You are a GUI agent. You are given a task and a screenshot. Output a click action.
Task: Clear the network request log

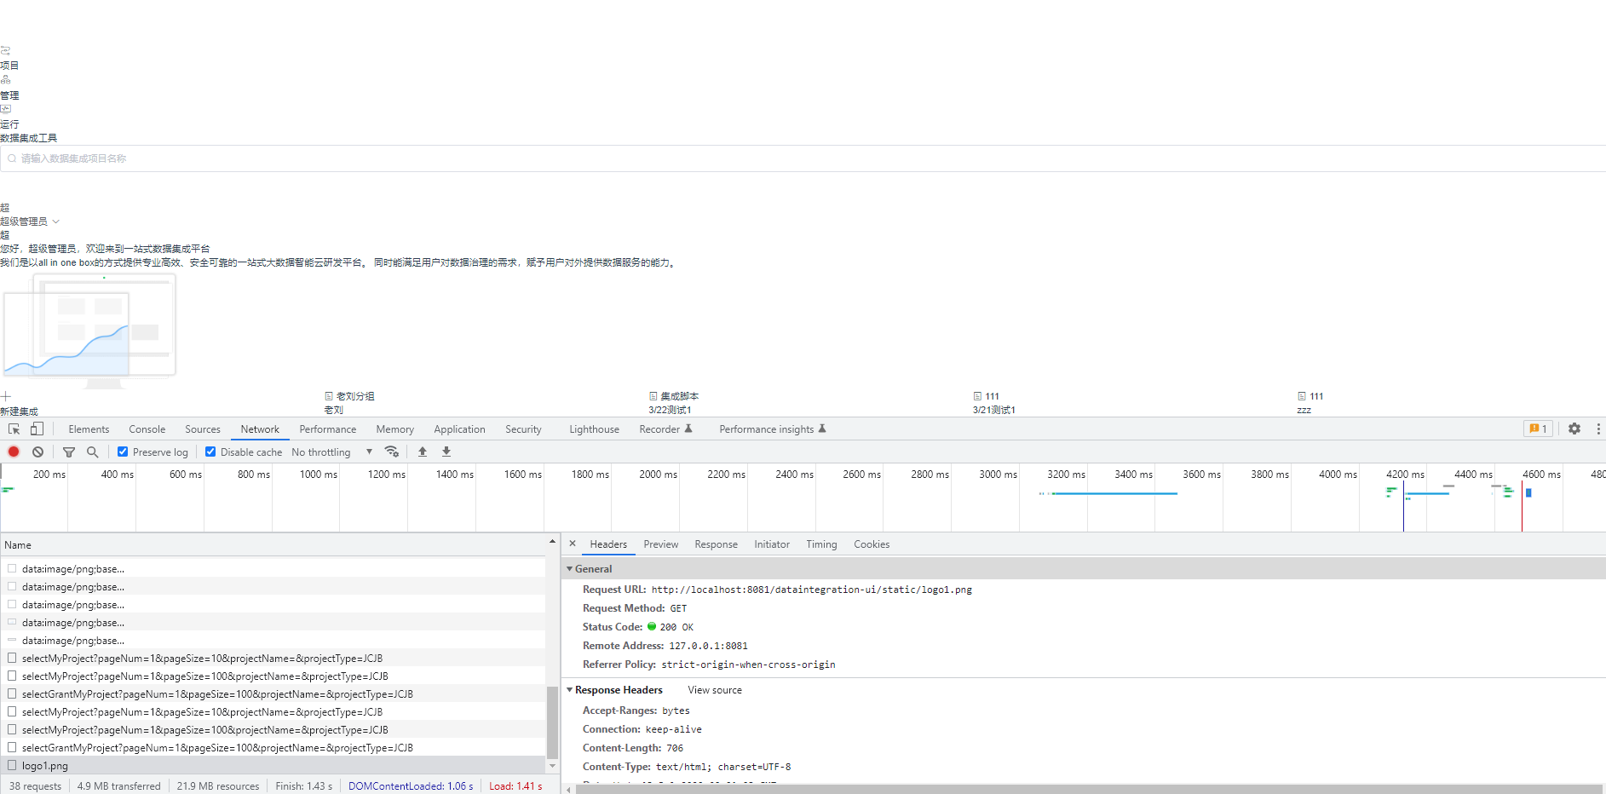pyautogui.click(x=37, y=452)
